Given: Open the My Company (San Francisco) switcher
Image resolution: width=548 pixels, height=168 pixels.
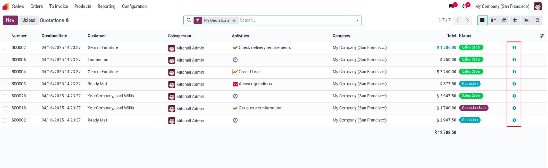Looking at the screenshot, I should [502, 6].
